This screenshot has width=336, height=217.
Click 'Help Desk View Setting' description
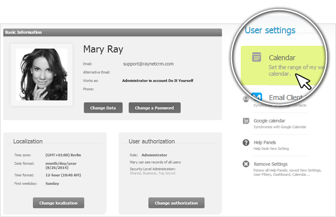[271, 149]
